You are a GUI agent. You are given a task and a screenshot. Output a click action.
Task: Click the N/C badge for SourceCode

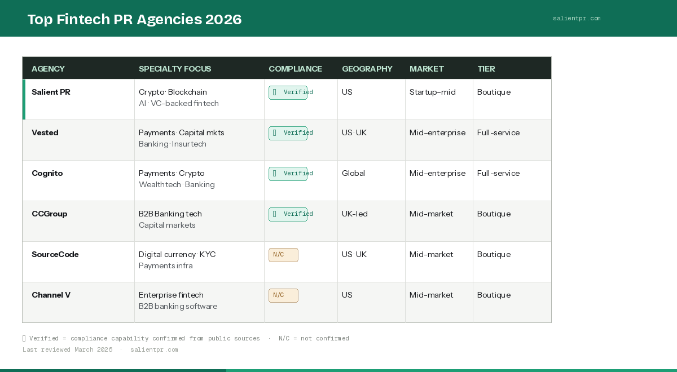tap(283, 255)
